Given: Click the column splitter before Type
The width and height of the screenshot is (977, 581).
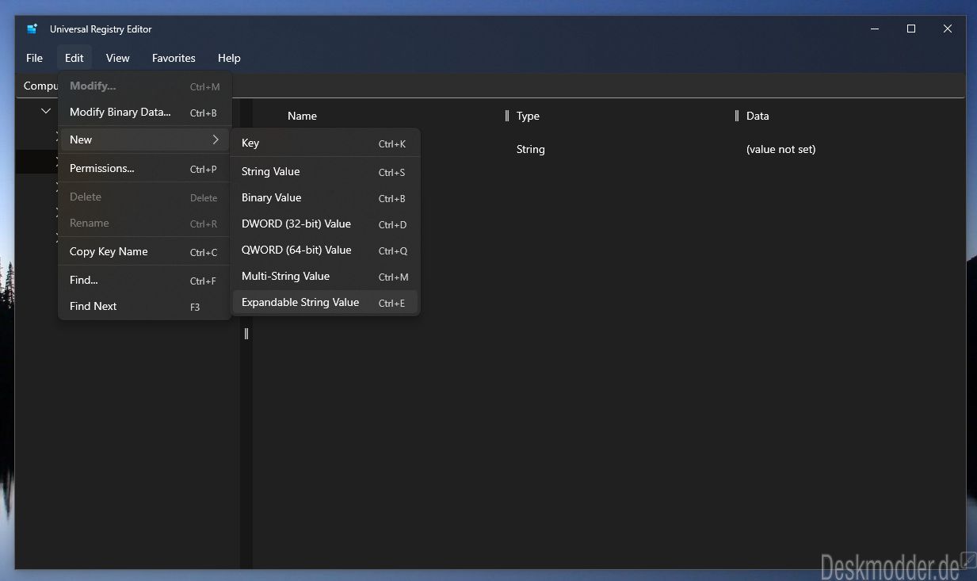Looking at the screenshot, I should pyautogui.click(x=507, y=116).
